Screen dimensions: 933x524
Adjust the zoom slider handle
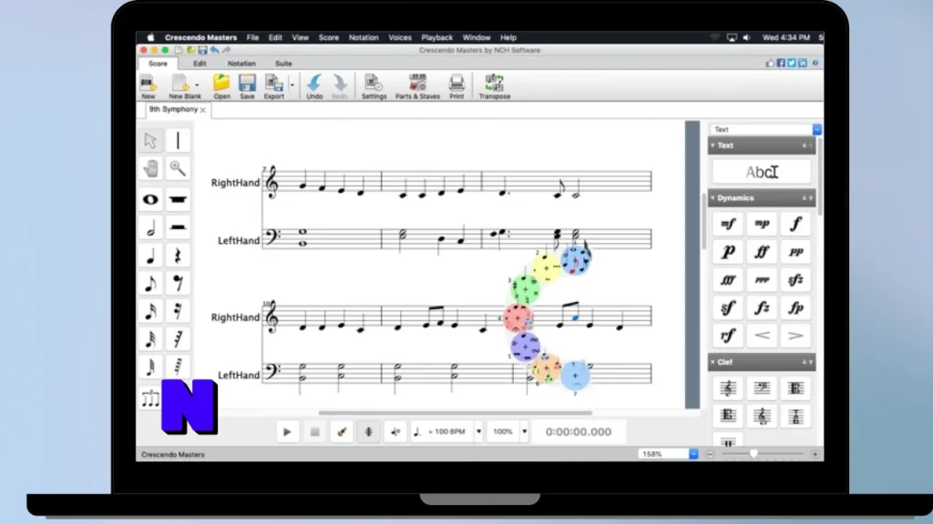coord(754,454)
